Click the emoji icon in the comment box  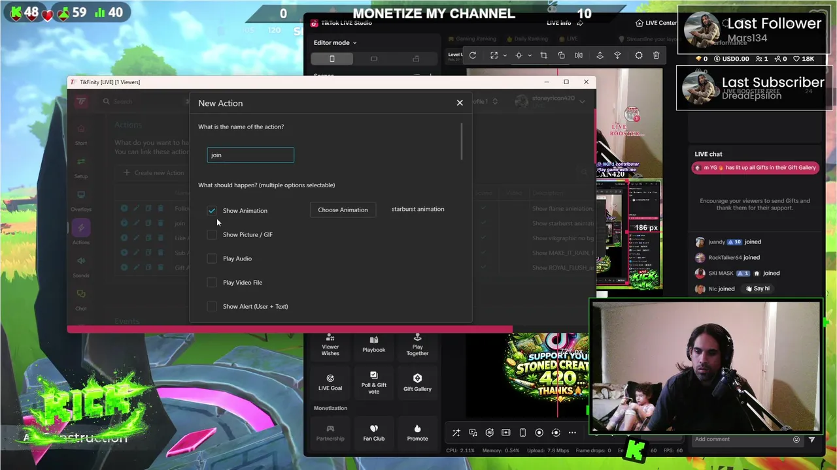click(796, 439)
